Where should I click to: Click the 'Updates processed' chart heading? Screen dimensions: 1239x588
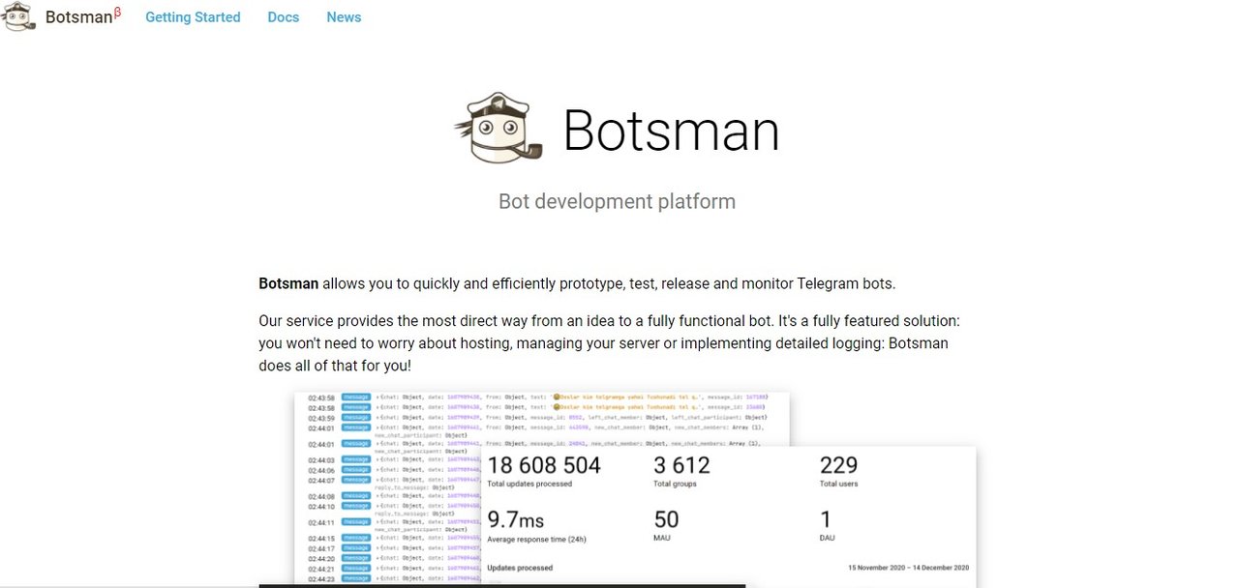point(520,568)
